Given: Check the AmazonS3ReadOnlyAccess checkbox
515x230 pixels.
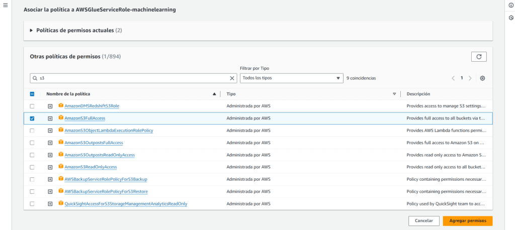Looking at the screenshot, I should click(x=32, y=167).
